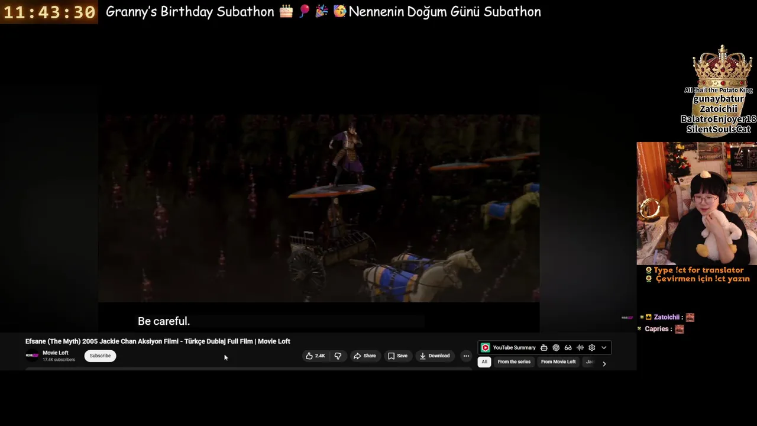Click the audio waveform icon in YouTube Summary
Viewport: 757px width, 426px height.
tap(580, 348)
